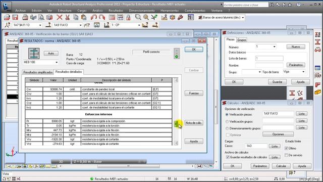This screenshot has height=182, width=323.
Task: Capture screen with camera toolbar icon
Action: click(x=49, y=18)
